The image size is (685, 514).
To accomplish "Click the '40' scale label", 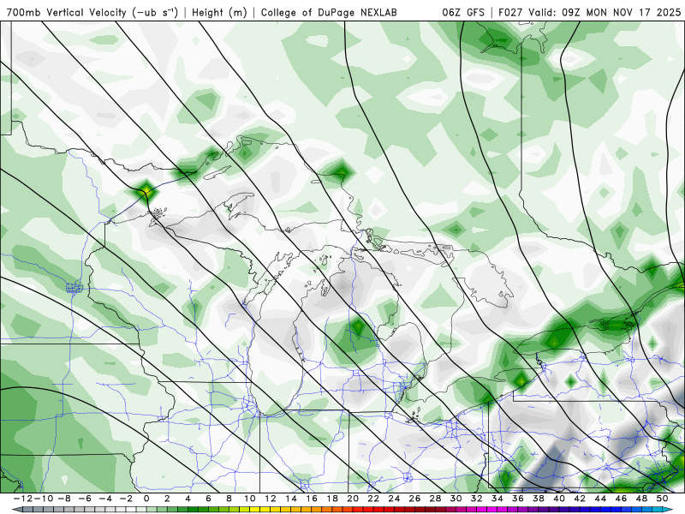I will coord(559,499).
